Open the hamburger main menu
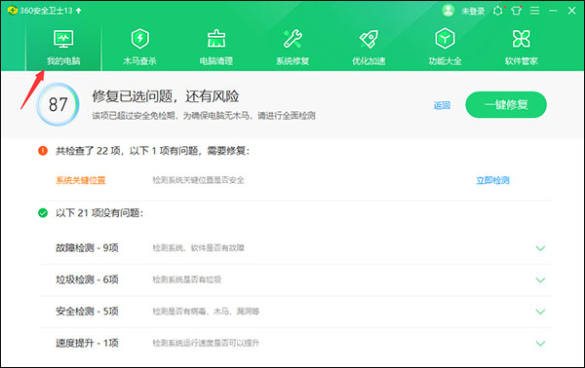The width and height of the screenshot is (585, 368). (x=534, y=11)
